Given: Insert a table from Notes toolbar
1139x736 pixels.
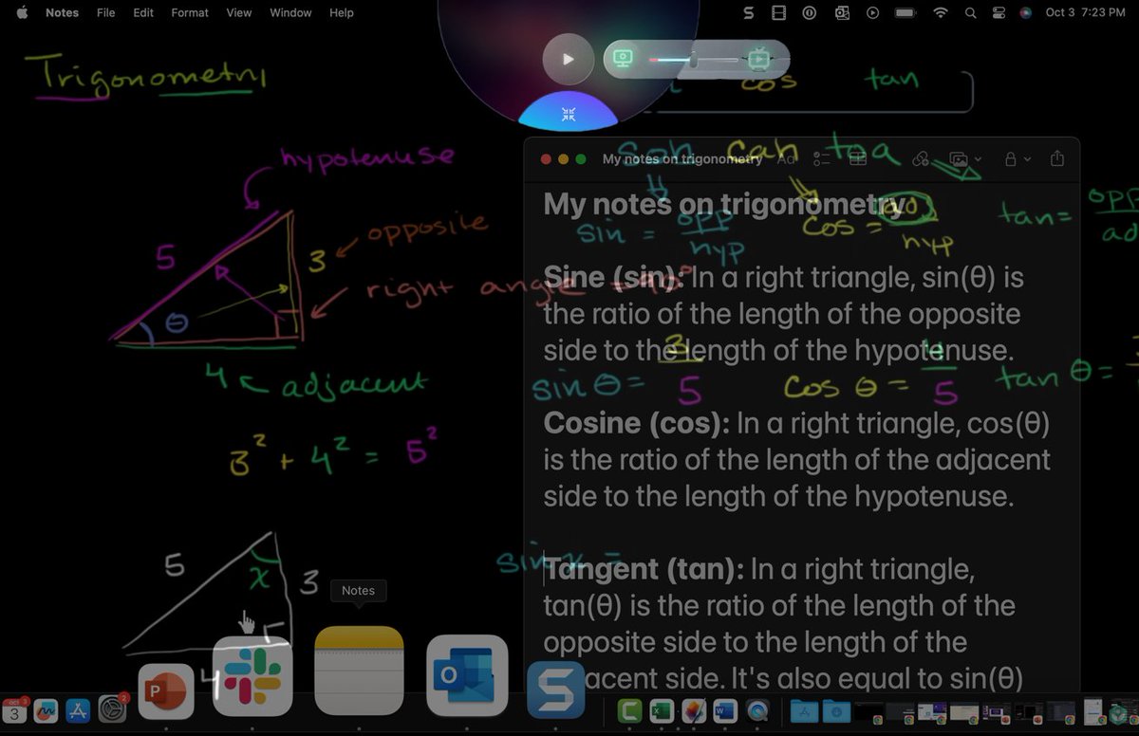Looking at the screenshot, I should 858,159.
